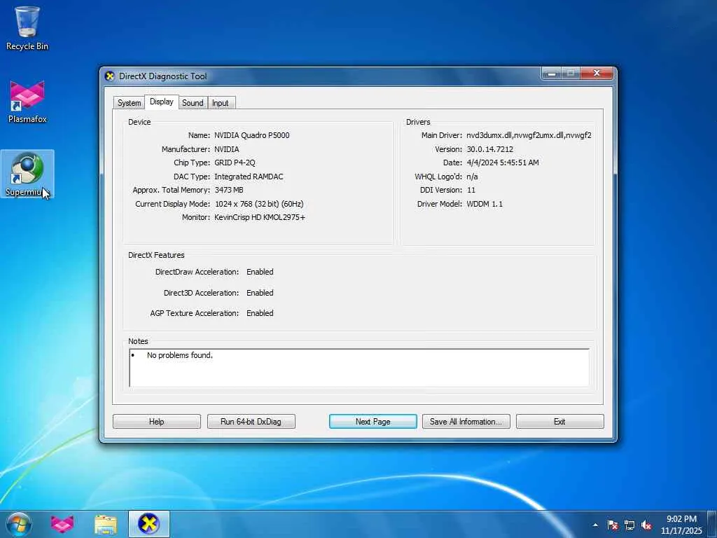Screen dimensions: 717x538
Task: Click the 1024 x 768 display mode
Action: 259,204
